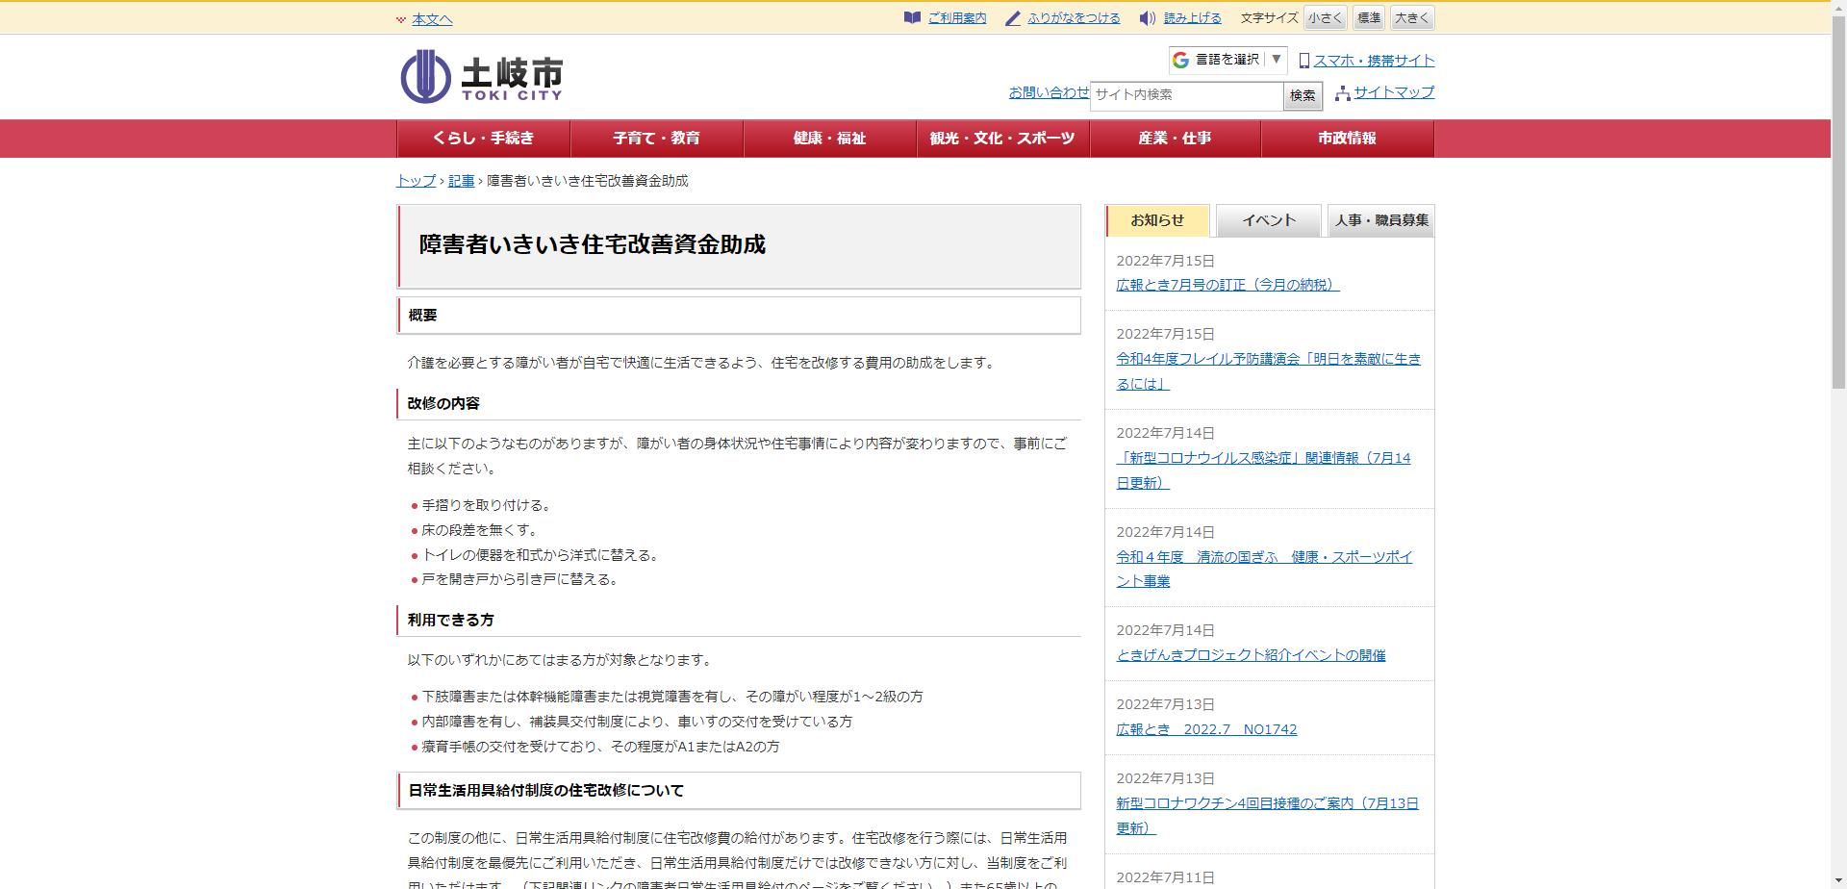Screen dimensions: 1847x889
Task: Click the pencil icon beside ふりがなをつける
Action: pos(1012,18)
